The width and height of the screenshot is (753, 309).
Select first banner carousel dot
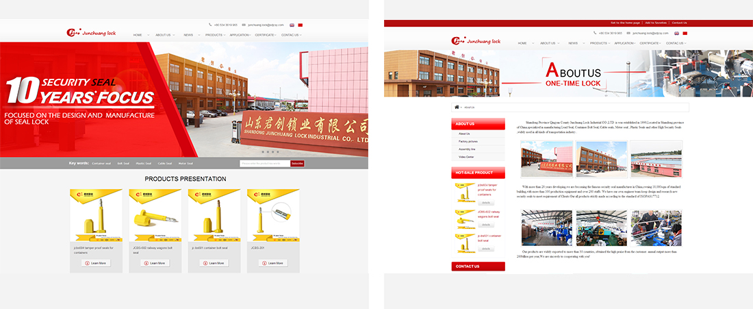(x=263, y=152)
